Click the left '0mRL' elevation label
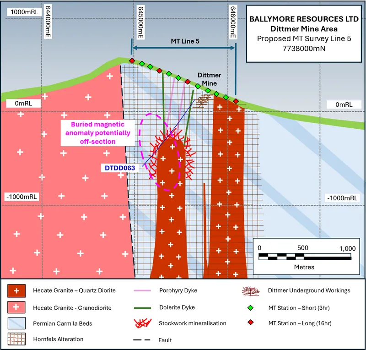The image size is (366, 350). (23, 104)
